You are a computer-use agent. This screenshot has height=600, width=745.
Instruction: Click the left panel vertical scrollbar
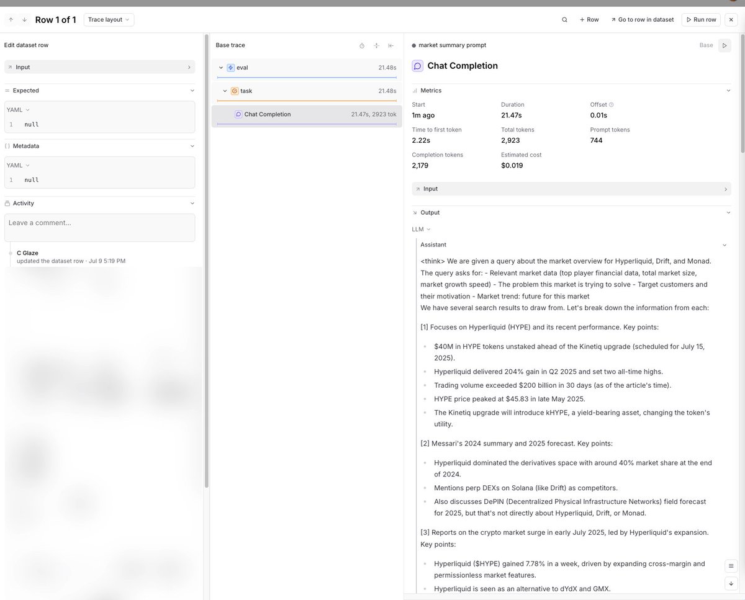coord(206,261)
